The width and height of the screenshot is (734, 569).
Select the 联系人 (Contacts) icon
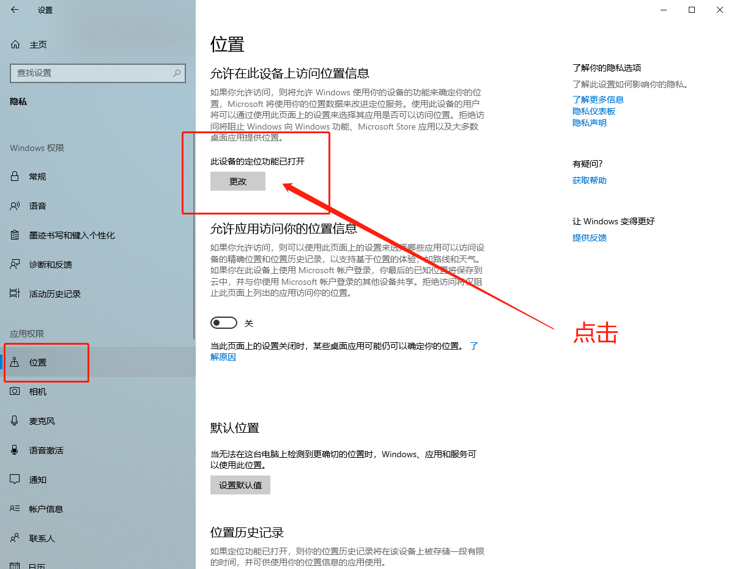15,538
